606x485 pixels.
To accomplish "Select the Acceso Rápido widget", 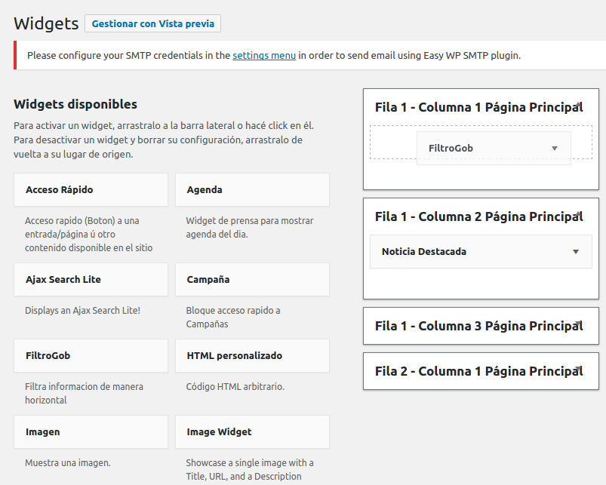I will point(91,189).
